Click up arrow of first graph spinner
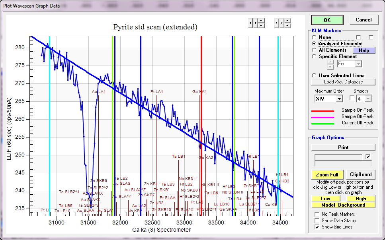The image size is (385, 240). 261,21
